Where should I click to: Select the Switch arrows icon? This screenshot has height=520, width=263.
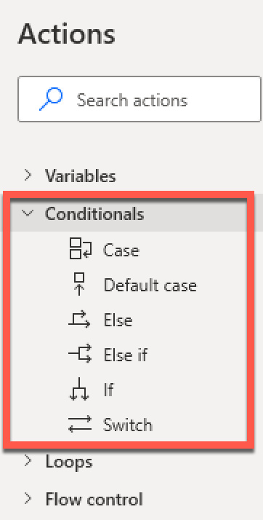point(80,425)
